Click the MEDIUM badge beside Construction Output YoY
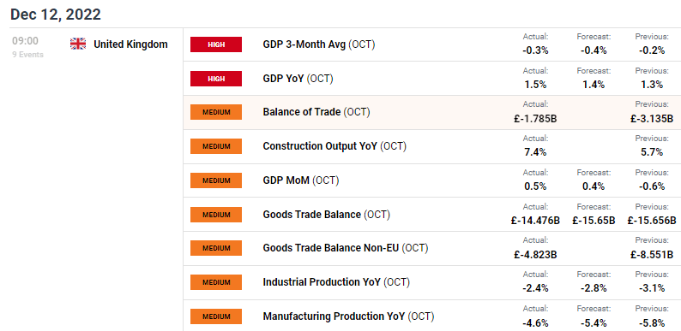 coord(216,146)
